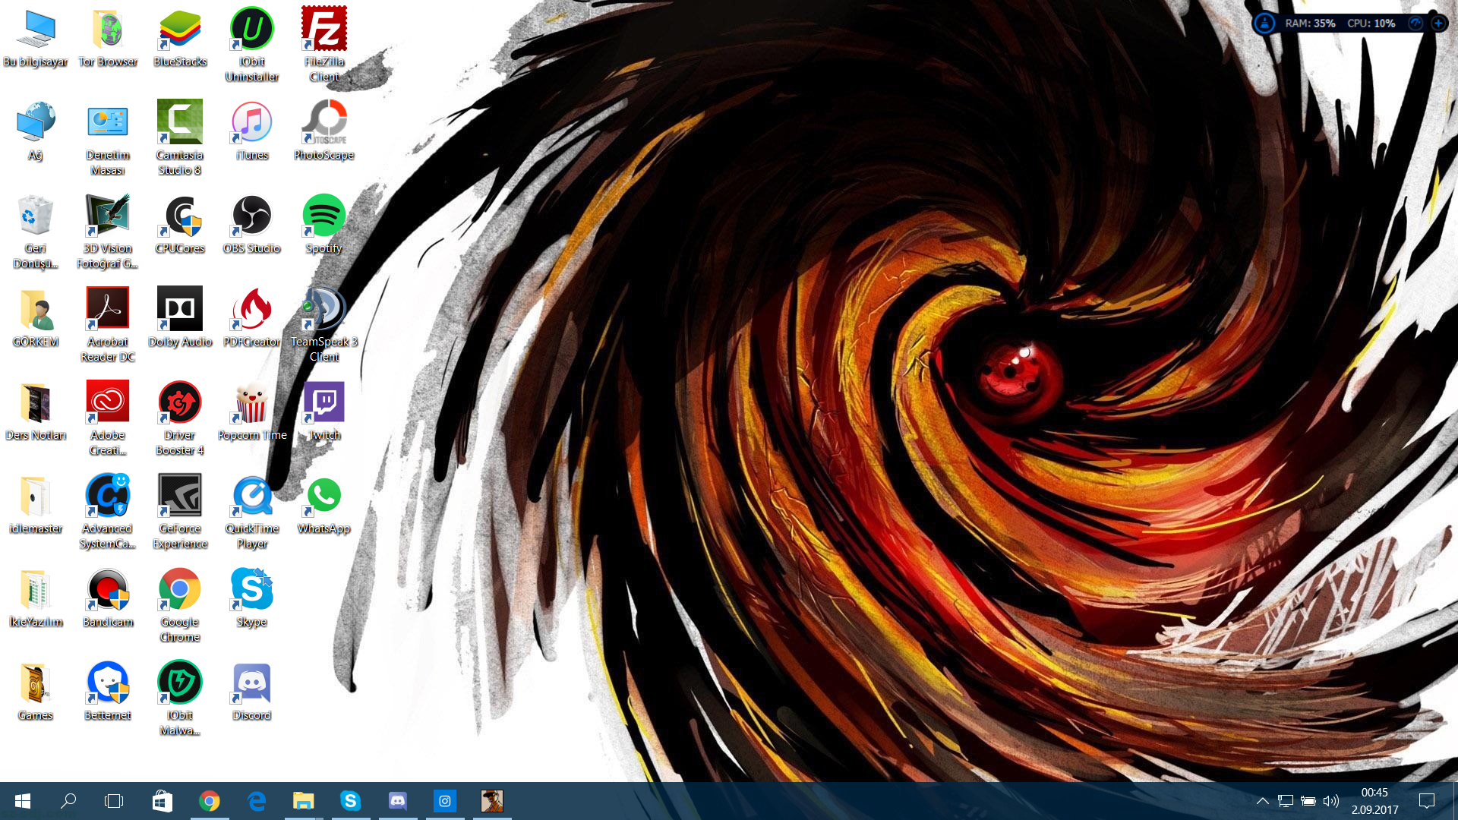
Task: Select the IObit Uninstaller shortcut
Action: point(252,44)
